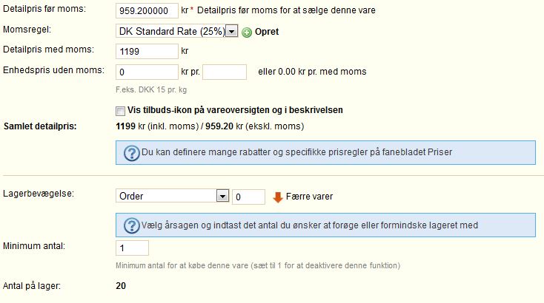Click the Order text in Lagerbevægelse select
This screenshot has height=303, width=544.
pos(131,196)
